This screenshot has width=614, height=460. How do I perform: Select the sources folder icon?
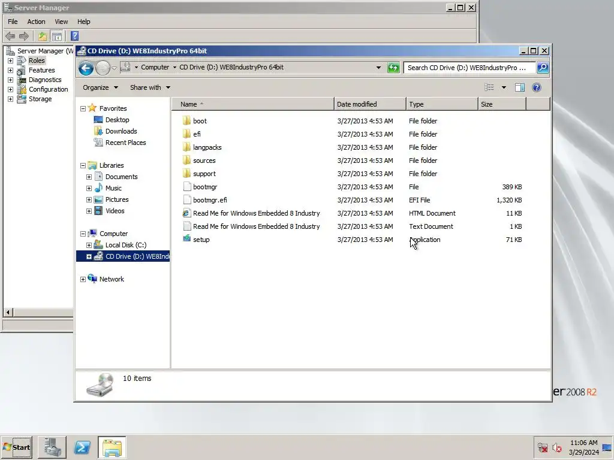(x=187, y=161)
